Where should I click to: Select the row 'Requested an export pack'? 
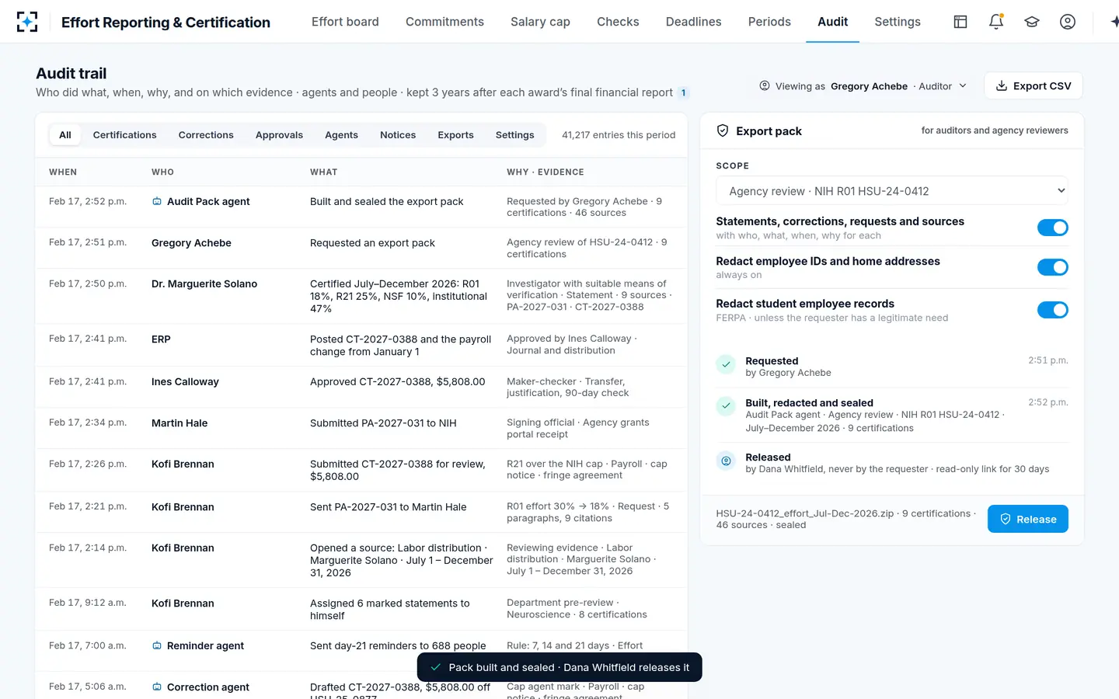tap(361, 249)
